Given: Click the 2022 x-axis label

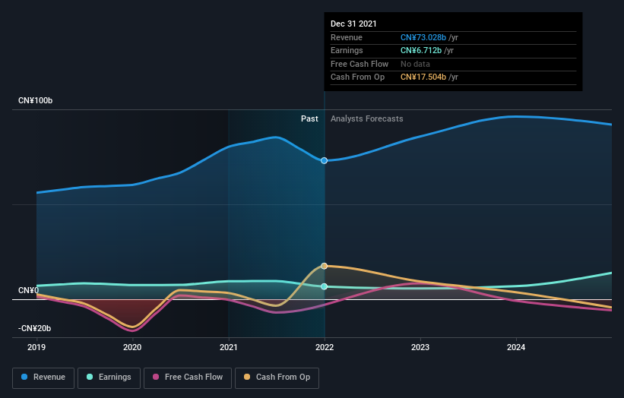Looking at the screenshot, I should click(325, 348).
